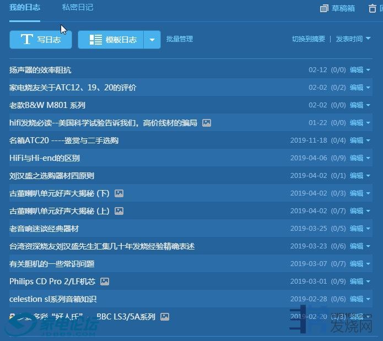Viewport: 383px width, 341px height.
Task: Open the post 刘汉盛之选购器材四原则
Action: pos(52,176)
